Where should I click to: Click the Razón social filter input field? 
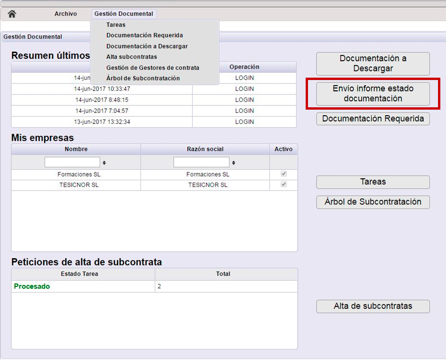tap(201, 162)
